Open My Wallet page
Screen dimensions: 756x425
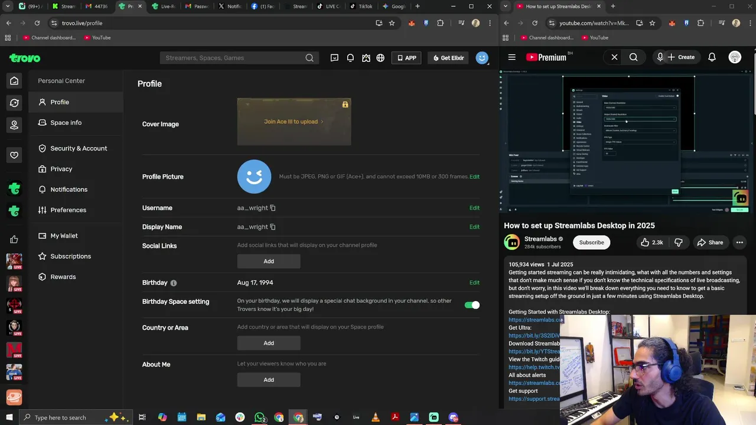coord(76,236)
